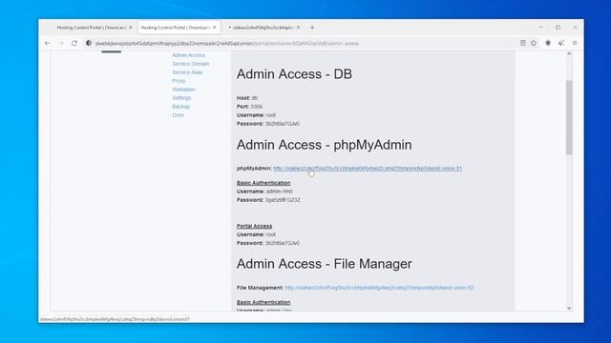Close the first Hosting Control Portal tab
Screen dimensions: 611x343
tap(130, 28)
